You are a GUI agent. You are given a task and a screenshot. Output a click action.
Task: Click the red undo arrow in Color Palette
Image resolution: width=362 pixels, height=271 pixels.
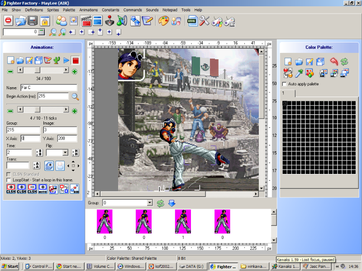[333, 61]
